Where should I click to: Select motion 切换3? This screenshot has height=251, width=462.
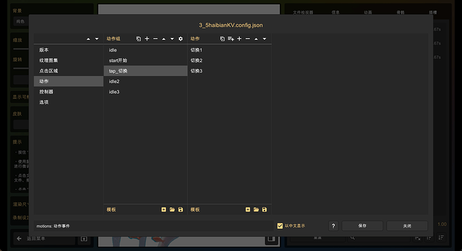coord(230,71)
